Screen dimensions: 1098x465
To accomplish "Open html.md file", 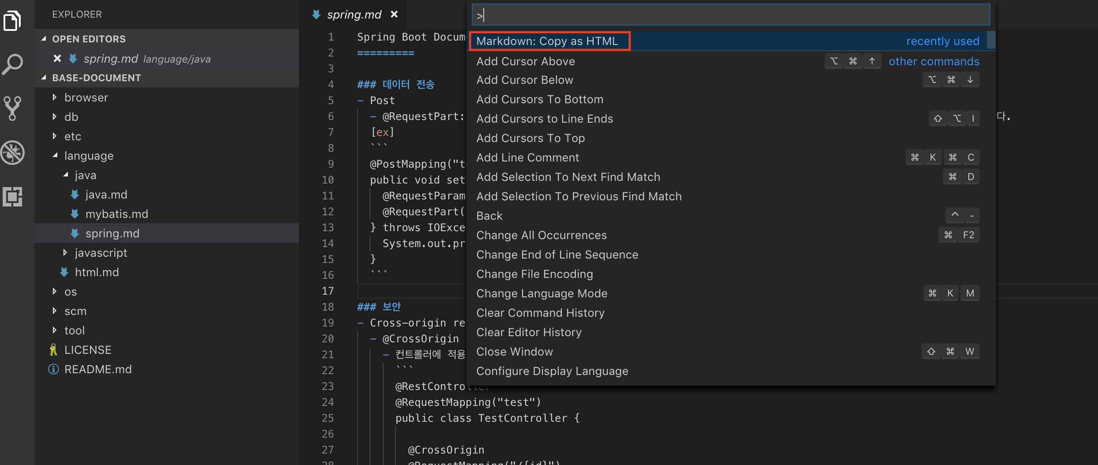I will coord(167,272).
